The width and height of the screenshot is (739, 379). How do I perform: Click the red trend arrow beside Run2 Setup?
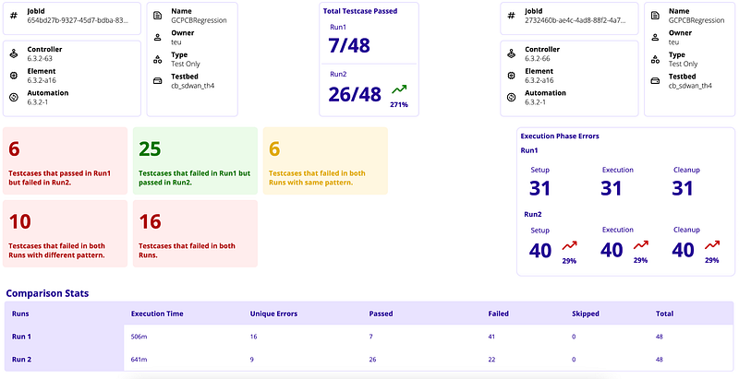(x=569, y=245)
